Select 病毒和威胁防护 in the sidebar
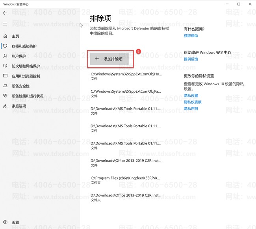The image size is (256, 229). pyautogui.click(x=24, y=46)
